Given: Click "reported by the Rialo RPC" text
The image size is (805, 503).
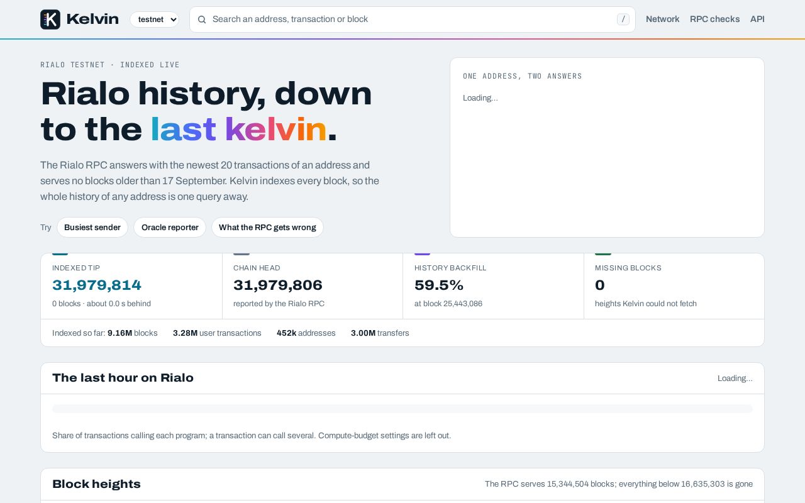Looking at the screenshot, I should tap(279, 304).
